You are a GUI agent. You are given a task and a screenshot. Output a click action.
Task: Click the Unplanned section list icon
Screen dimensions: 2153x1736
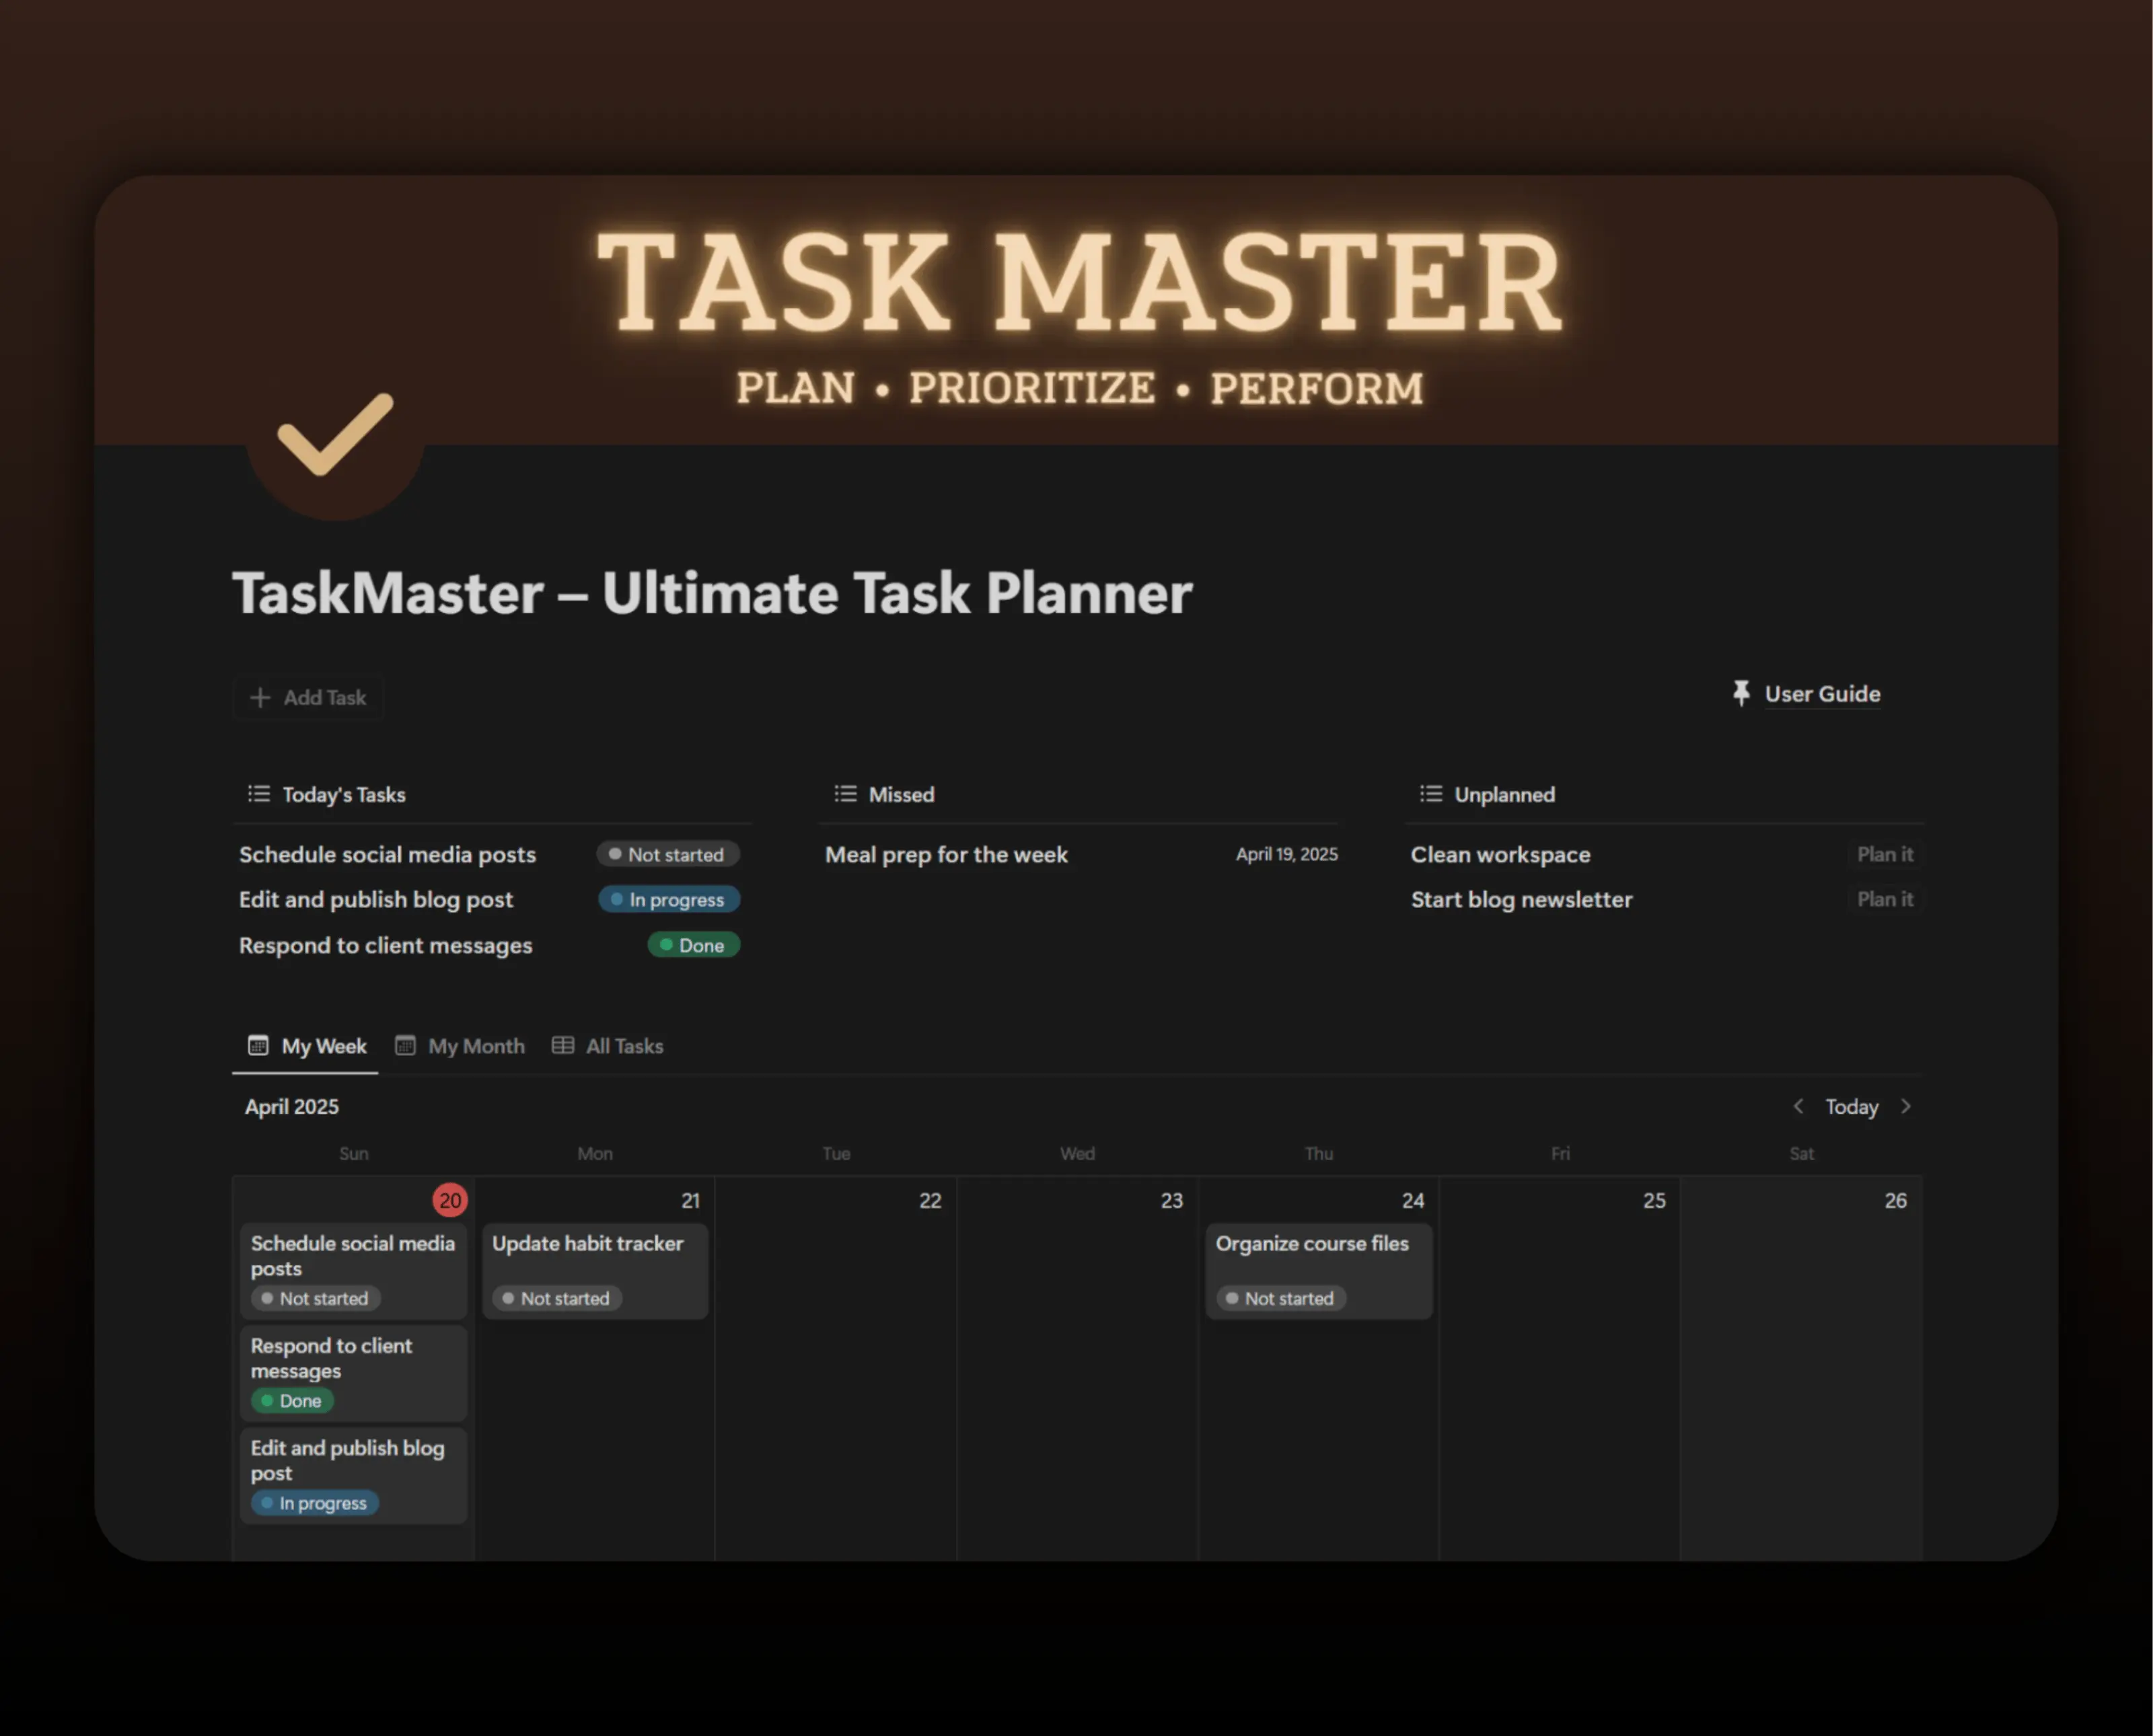pyautogui.click(x=1430, y=794)
